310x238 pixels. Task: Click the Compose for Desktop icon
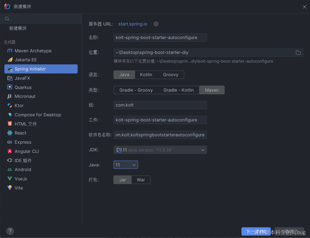[x=10, y=115]
